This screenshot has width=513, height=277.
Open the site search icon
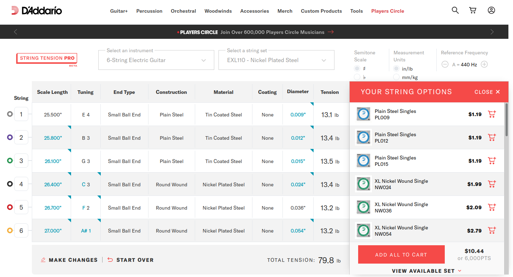click(455, 11)
